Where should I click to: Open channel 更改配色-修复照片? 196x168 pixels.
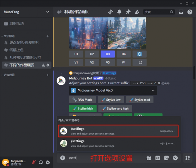[x=27, y=42]
